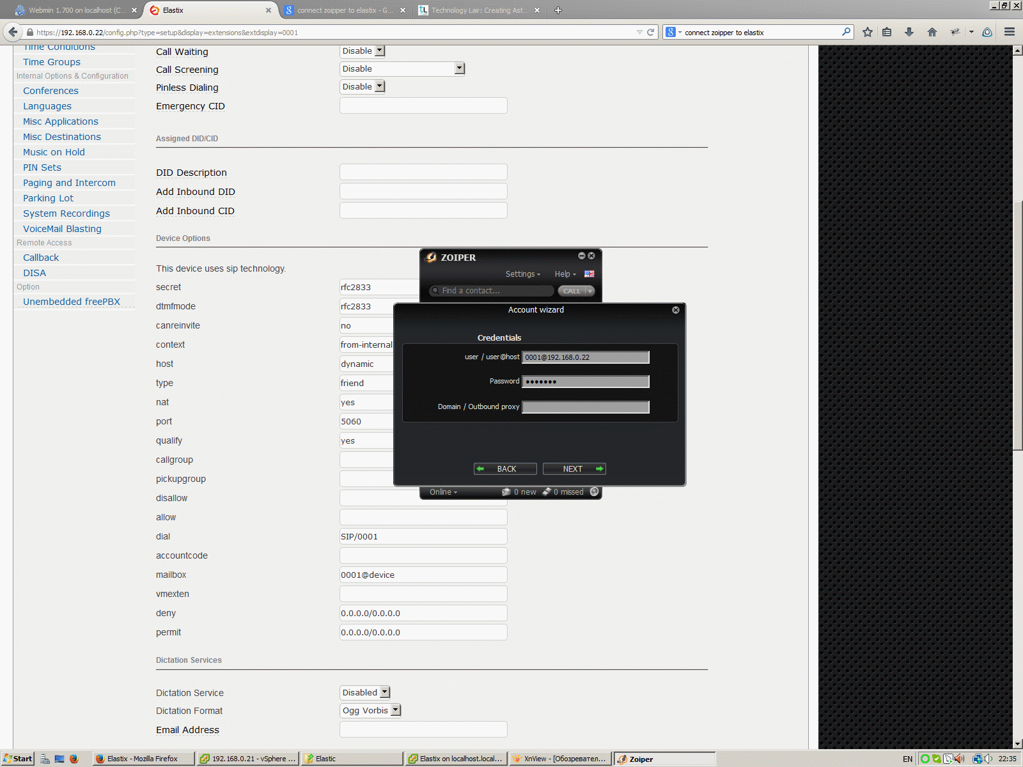
Task: Click the green circle tray icon
Action: (925, 759)
